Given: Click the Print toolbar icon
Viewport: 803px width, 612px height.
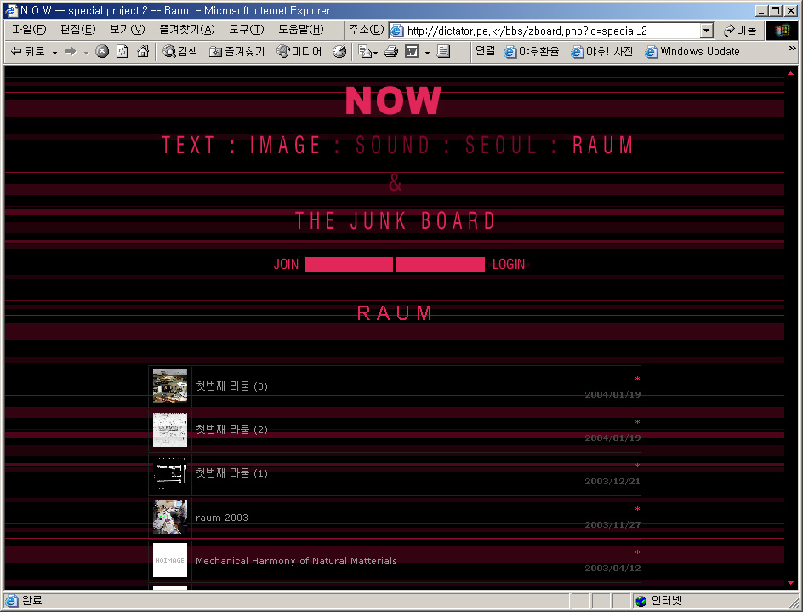Looking at the screenshot, I should 391,51.
